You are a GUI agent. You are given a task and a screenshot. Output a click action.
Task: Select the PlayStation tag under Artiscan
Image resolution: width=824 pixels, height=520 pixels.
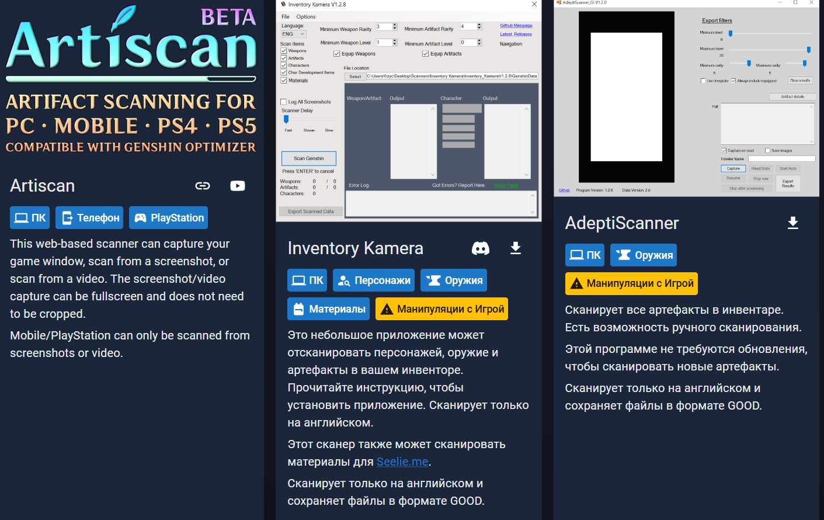pos(168,218)
